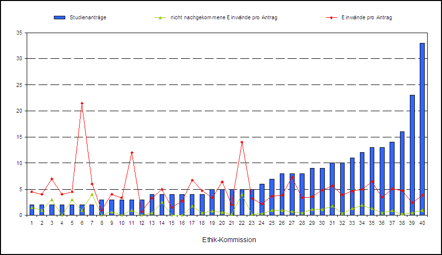
Task: Click the tallest blue bar at commission 40
Action: (x=422, y=128)
